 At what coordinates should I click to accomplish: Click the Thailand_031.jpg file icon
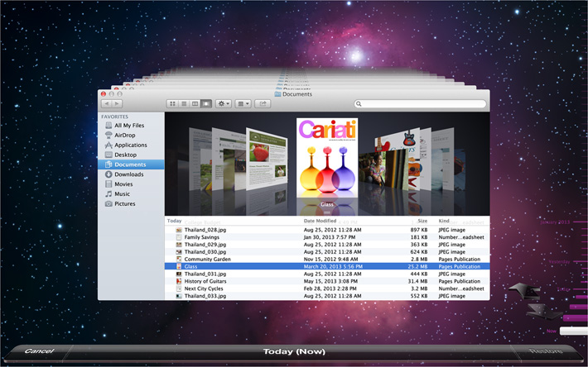point(179,274)
